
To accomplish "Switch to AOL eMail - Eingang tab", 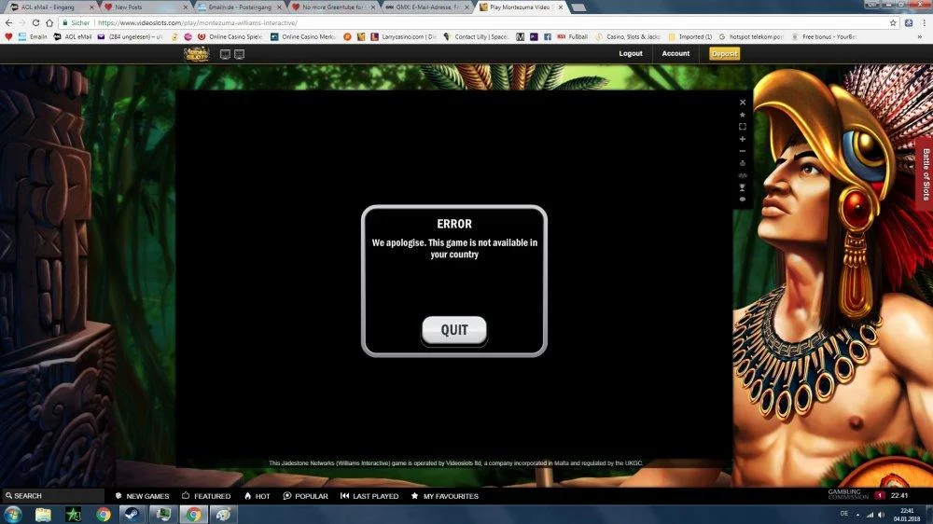I will click(51, 7).
